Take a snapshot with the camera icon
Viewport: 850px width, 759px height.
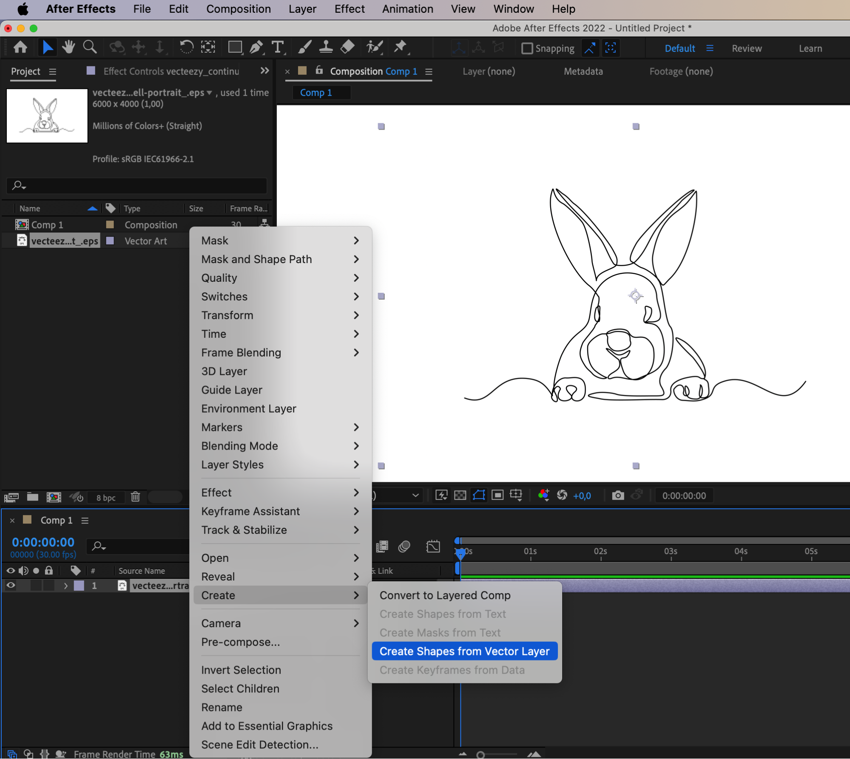618,496
